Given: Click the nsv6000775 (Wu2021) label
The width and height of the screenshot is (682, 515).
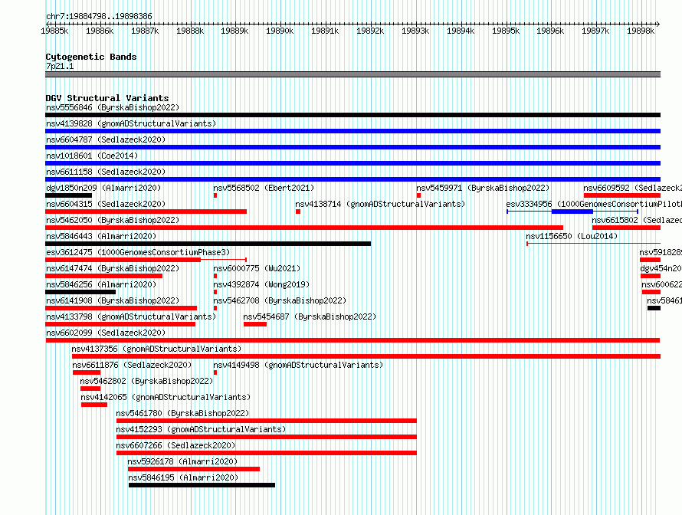Looking at the screenshot, I should pyautogui.click(x=257, y=268).
